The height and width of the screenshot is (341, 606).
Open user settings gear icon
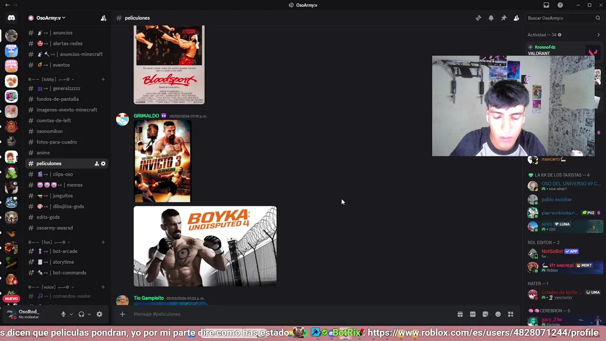[99, 314]
